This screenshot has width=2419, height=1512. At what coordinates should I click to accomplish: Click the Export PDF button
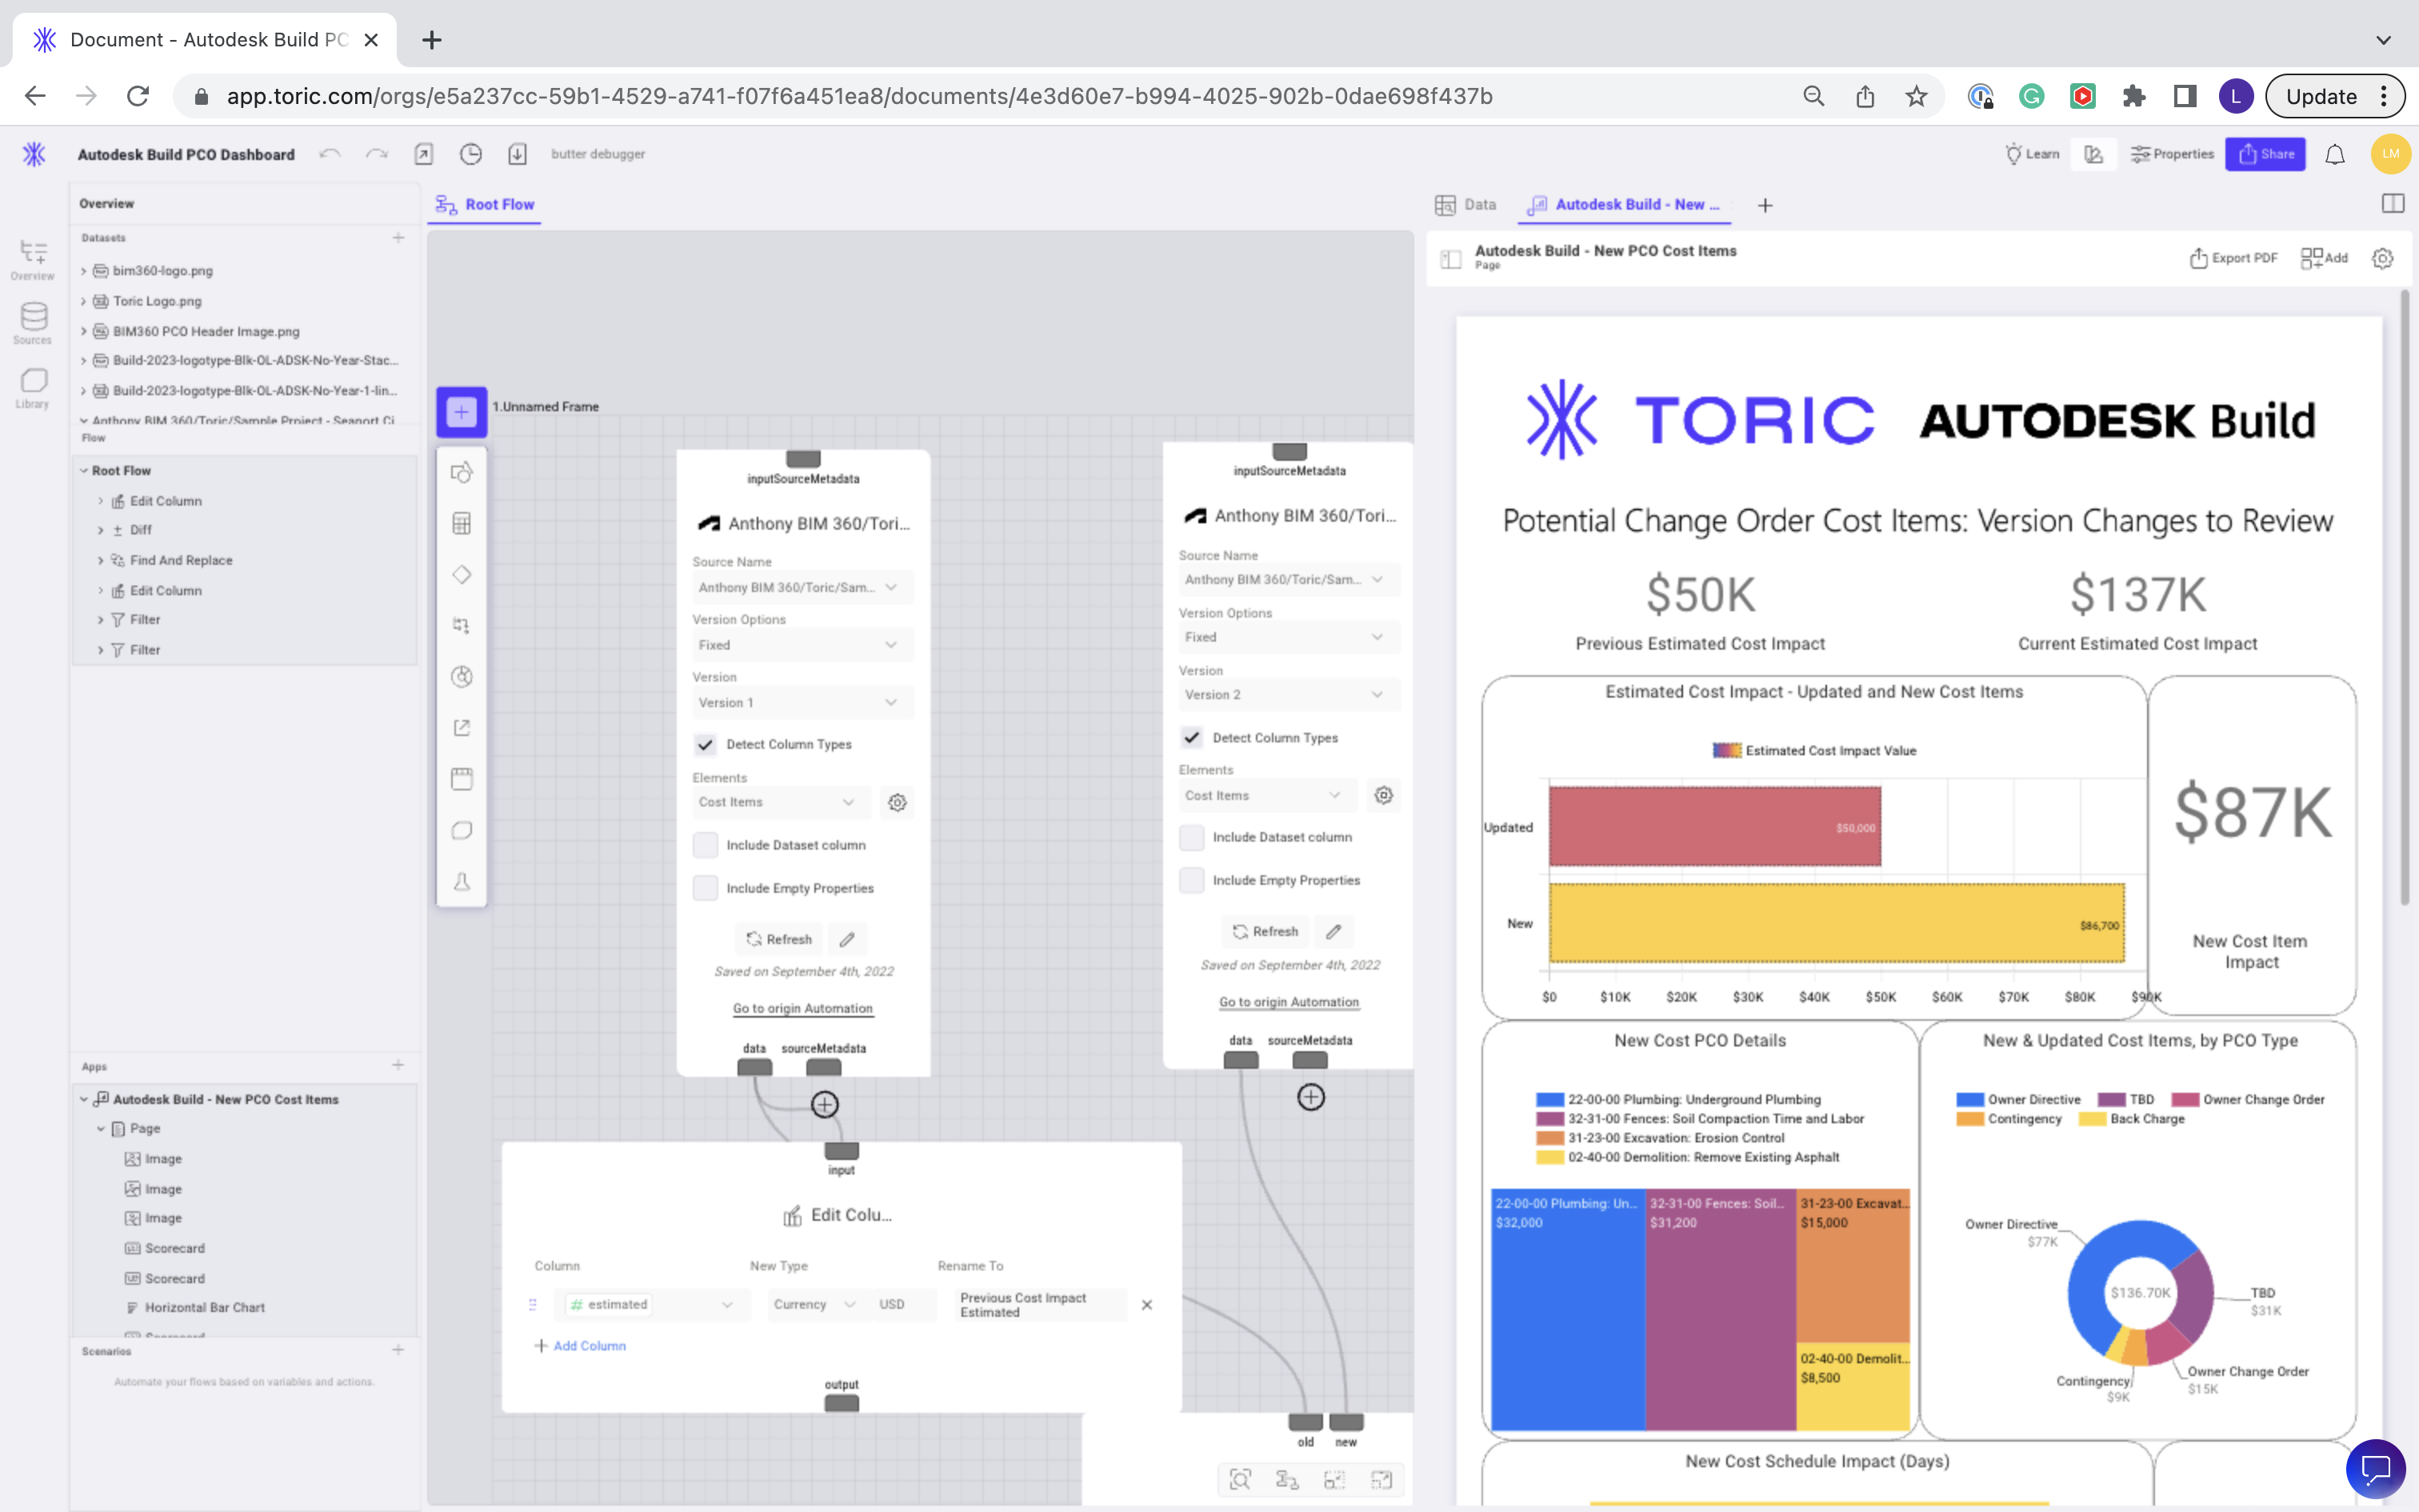click(x=2233, y=258)
